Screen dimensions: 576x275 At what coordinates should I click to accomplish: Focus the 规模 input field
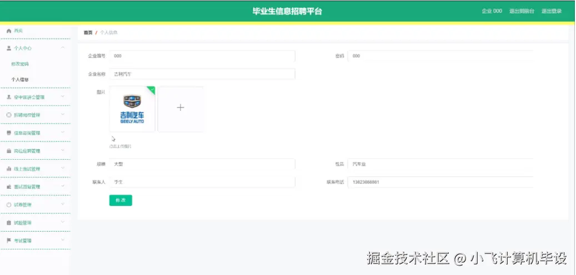pos(202,164)
